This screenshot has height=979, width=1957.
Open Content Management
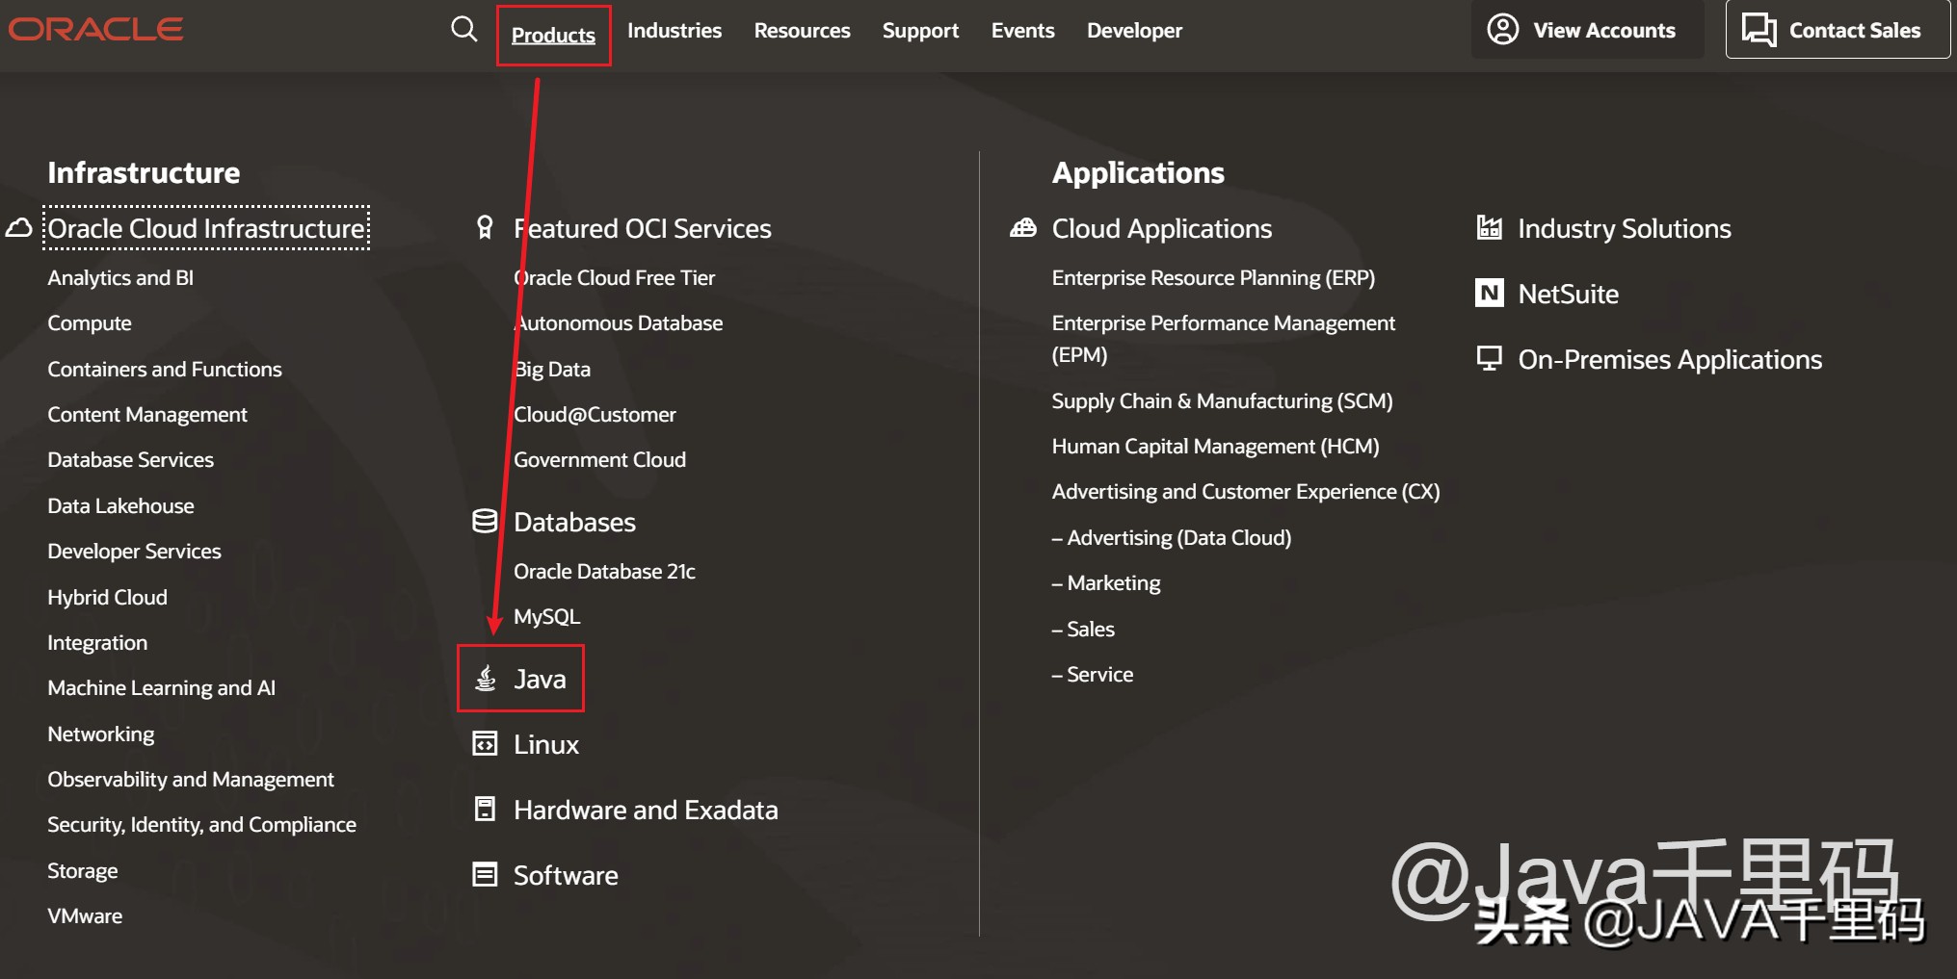147,415
